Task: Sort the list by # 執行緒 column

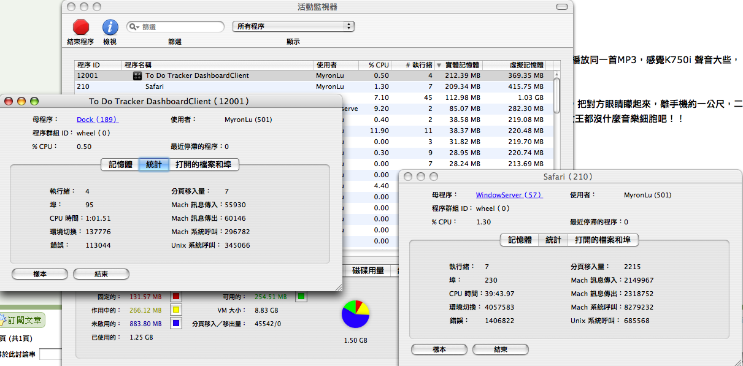Action: 414,65
